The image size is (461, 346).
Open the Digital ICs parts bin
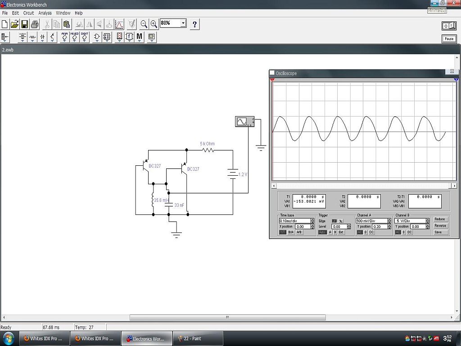pyautogui.click(x=85, y=37)
